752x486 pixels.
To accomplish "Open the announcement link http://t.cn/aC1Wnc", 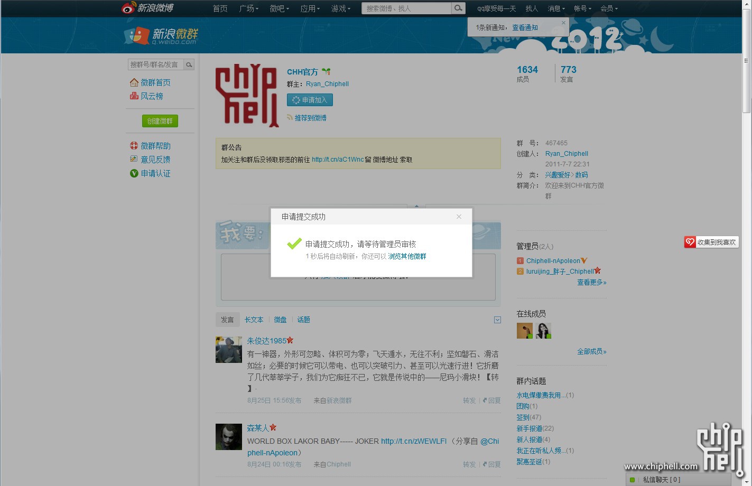I will click(338, 160).
